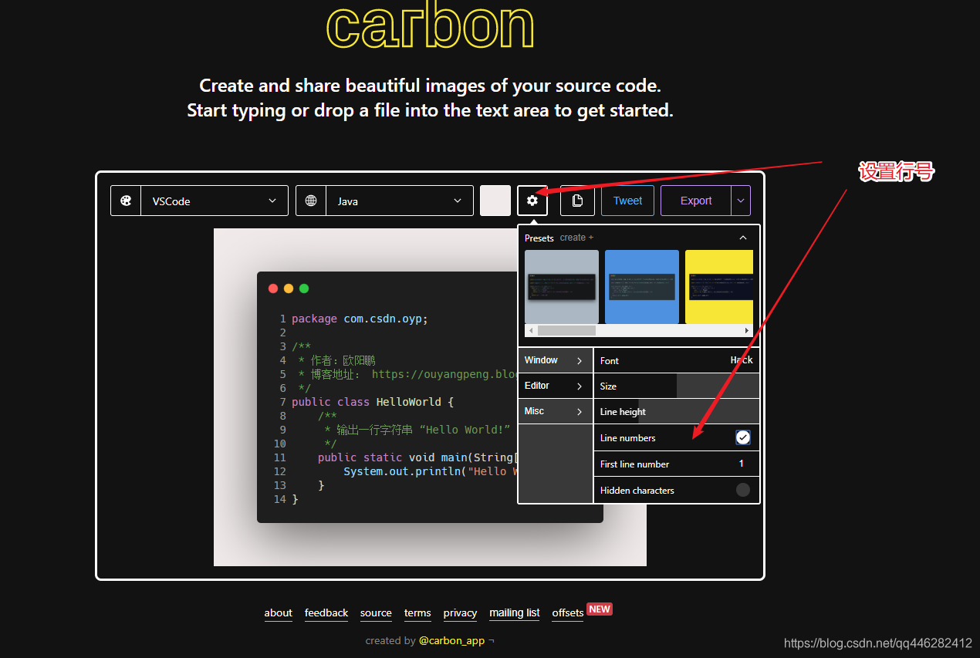The image size is (980, 658).
Task: Click the 'package com.csdn.oyp;' code line
Action: pos(360,319)
